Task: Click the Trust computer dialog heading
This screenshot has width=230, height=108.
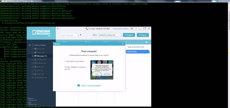Action: [89, 51]
